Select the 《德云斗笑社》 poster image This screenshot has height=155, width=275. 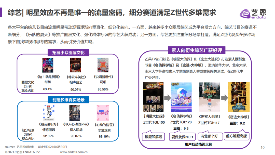(x=75, y=65)
